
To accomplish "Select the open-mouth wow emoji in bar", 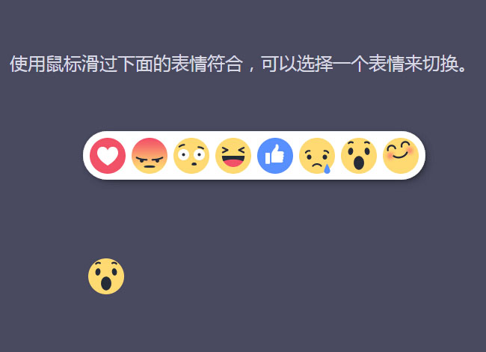I will click(x=359, y=156).
